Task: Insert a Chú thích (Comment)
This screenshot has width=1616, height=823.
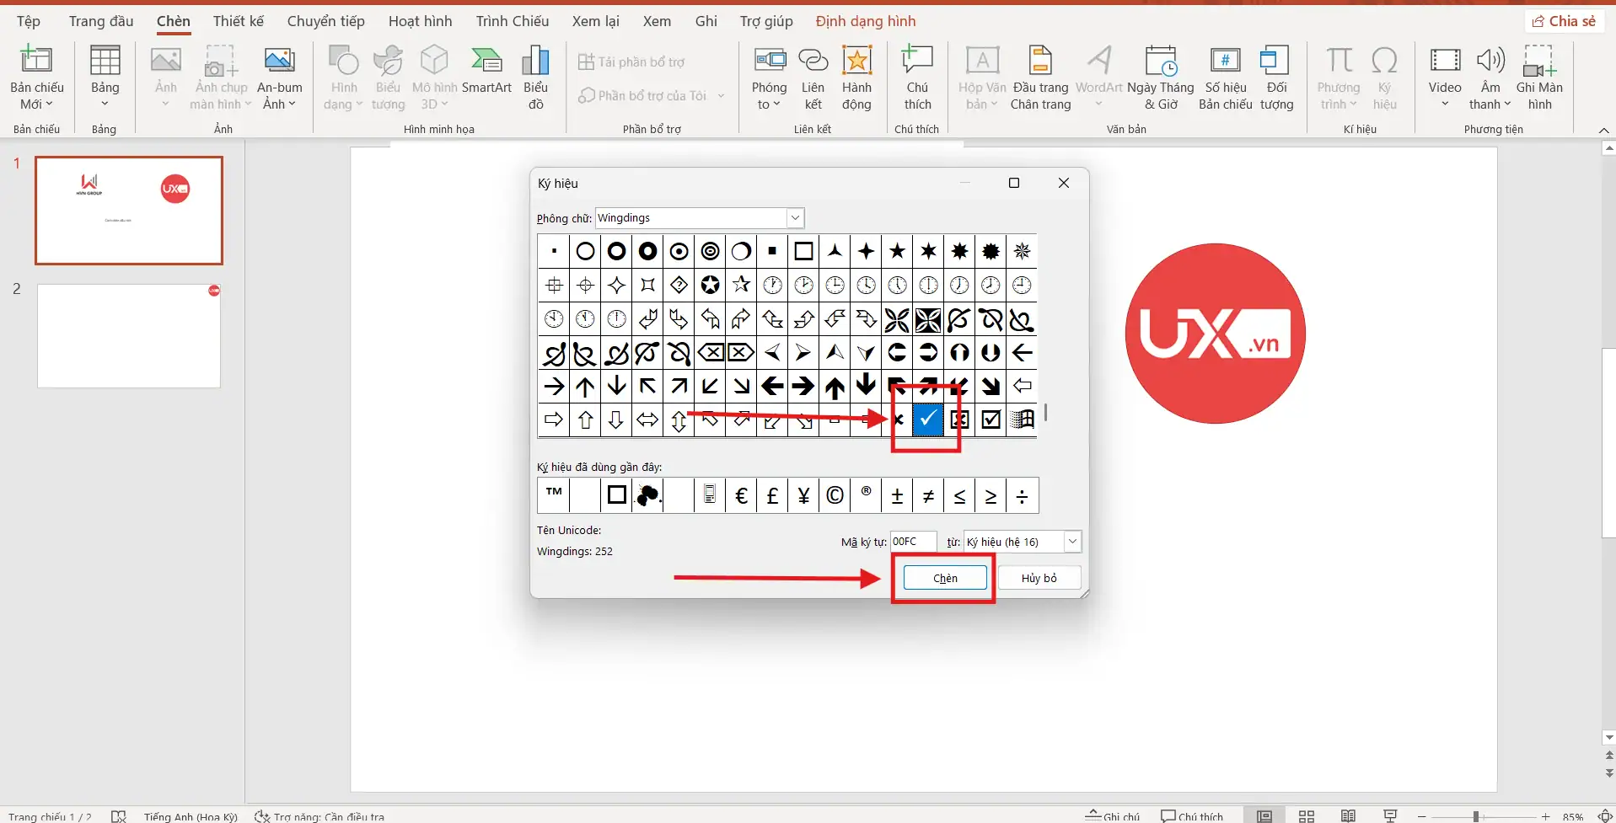Action: pyautogui.click(x=917, y=77)
